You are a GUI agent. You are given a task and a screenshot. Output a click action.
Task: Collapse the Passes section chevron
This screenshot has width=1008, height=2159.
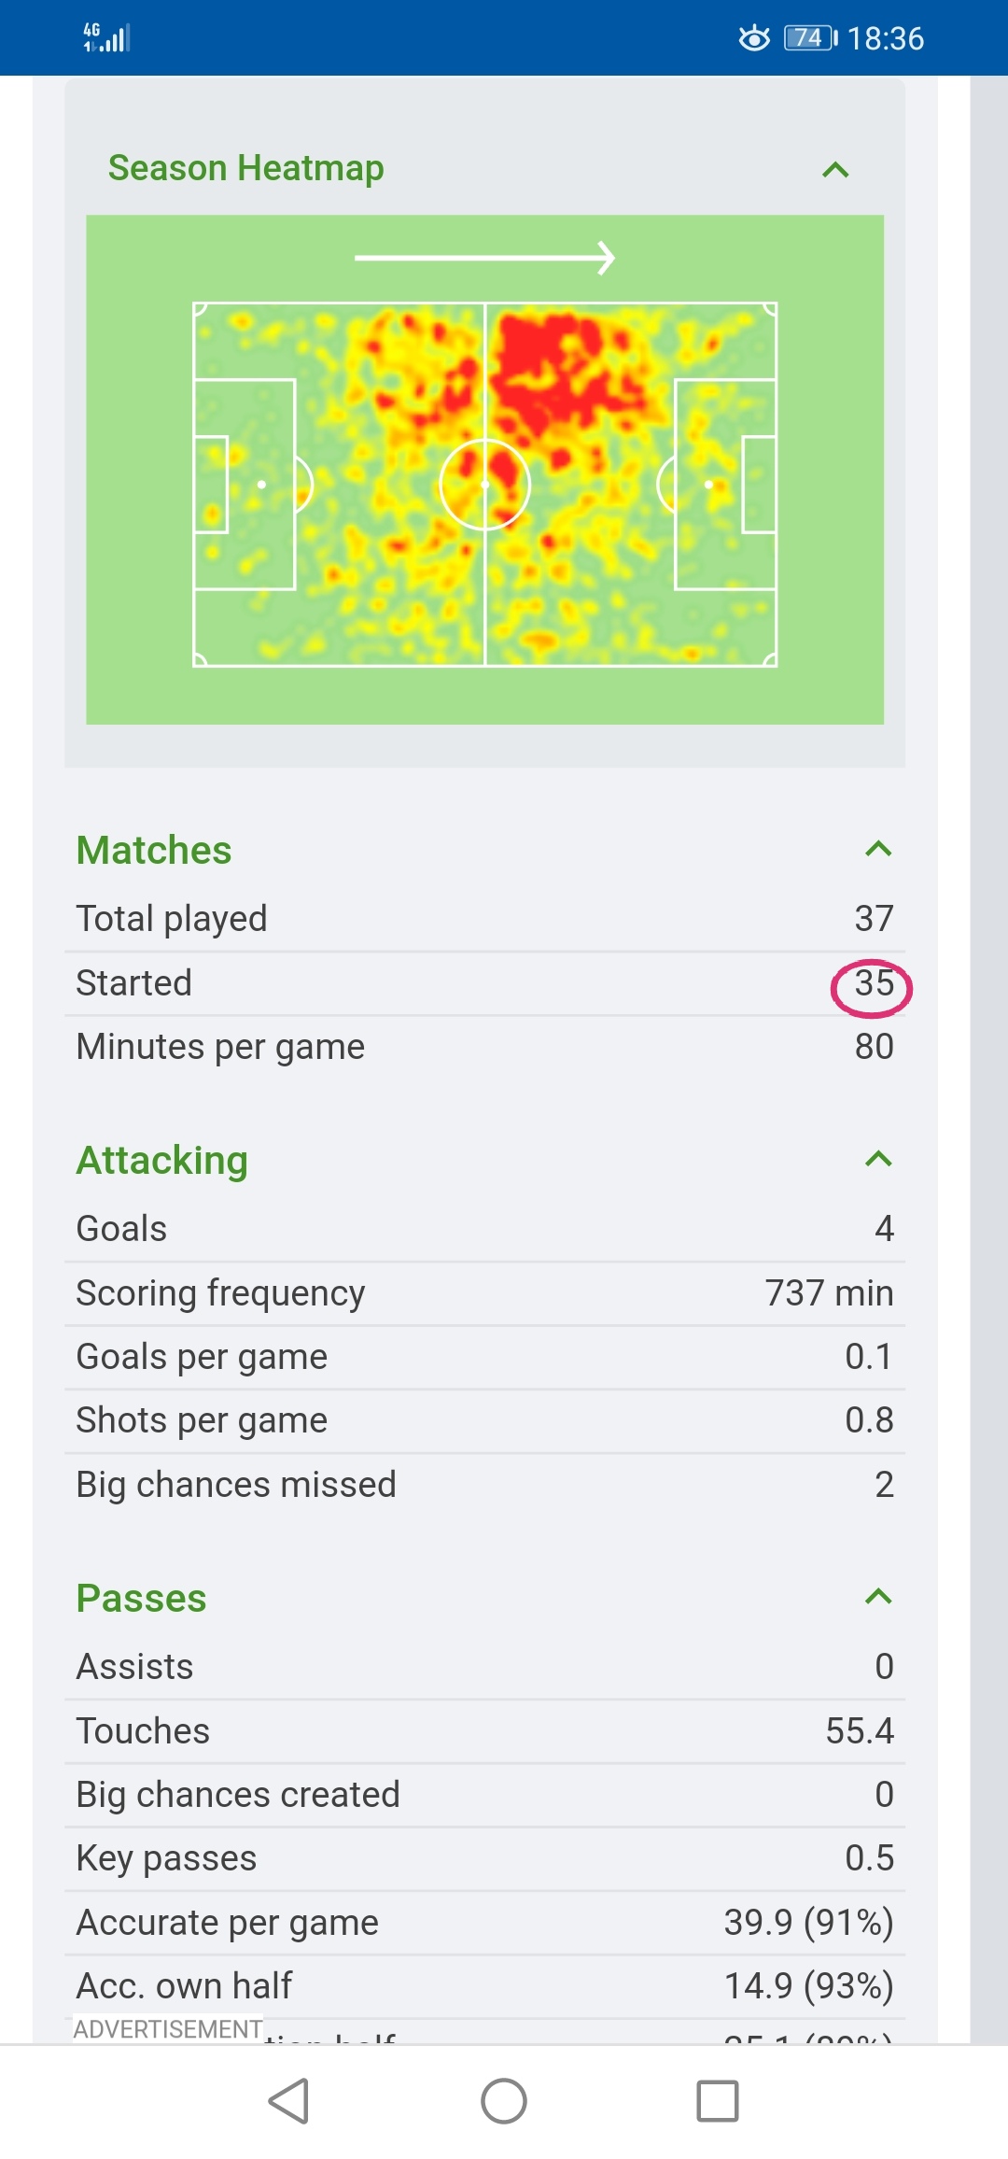pyautogui.click(x=878, y=1597)
